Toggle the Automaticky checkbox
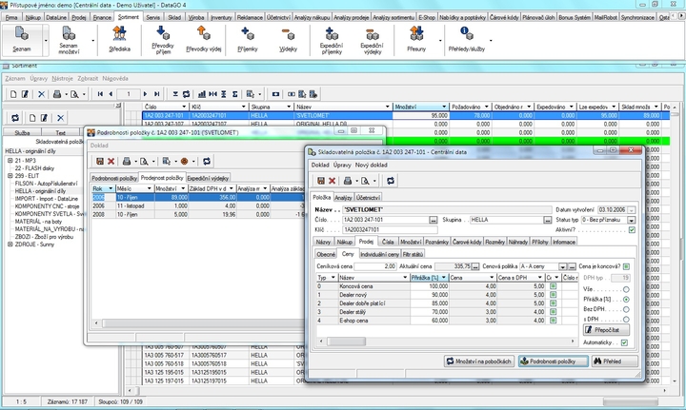686x410 pixels. pos(624,342)
